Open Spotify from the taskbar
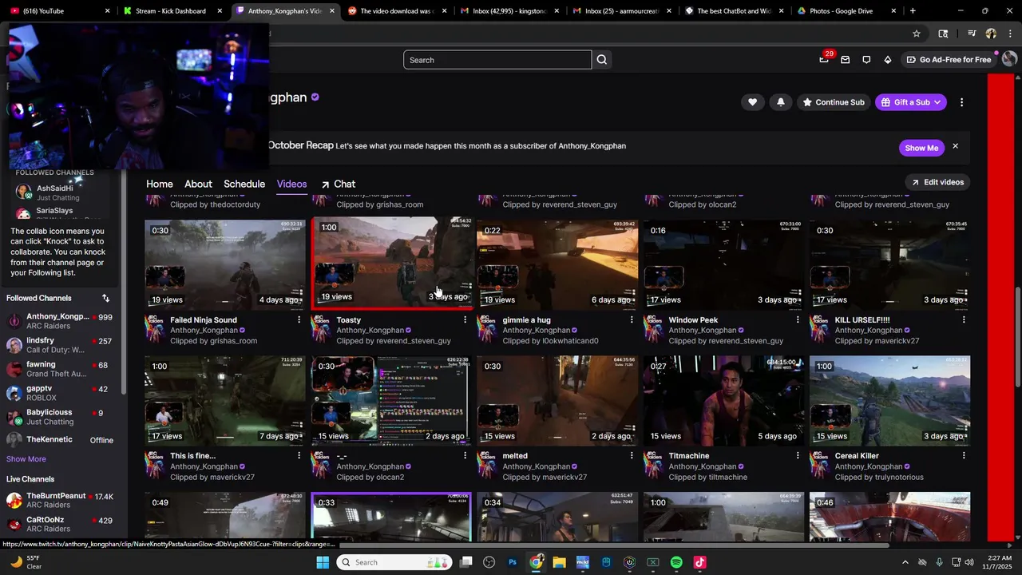This screenshot has height=575, width=1022. [676, 562]
